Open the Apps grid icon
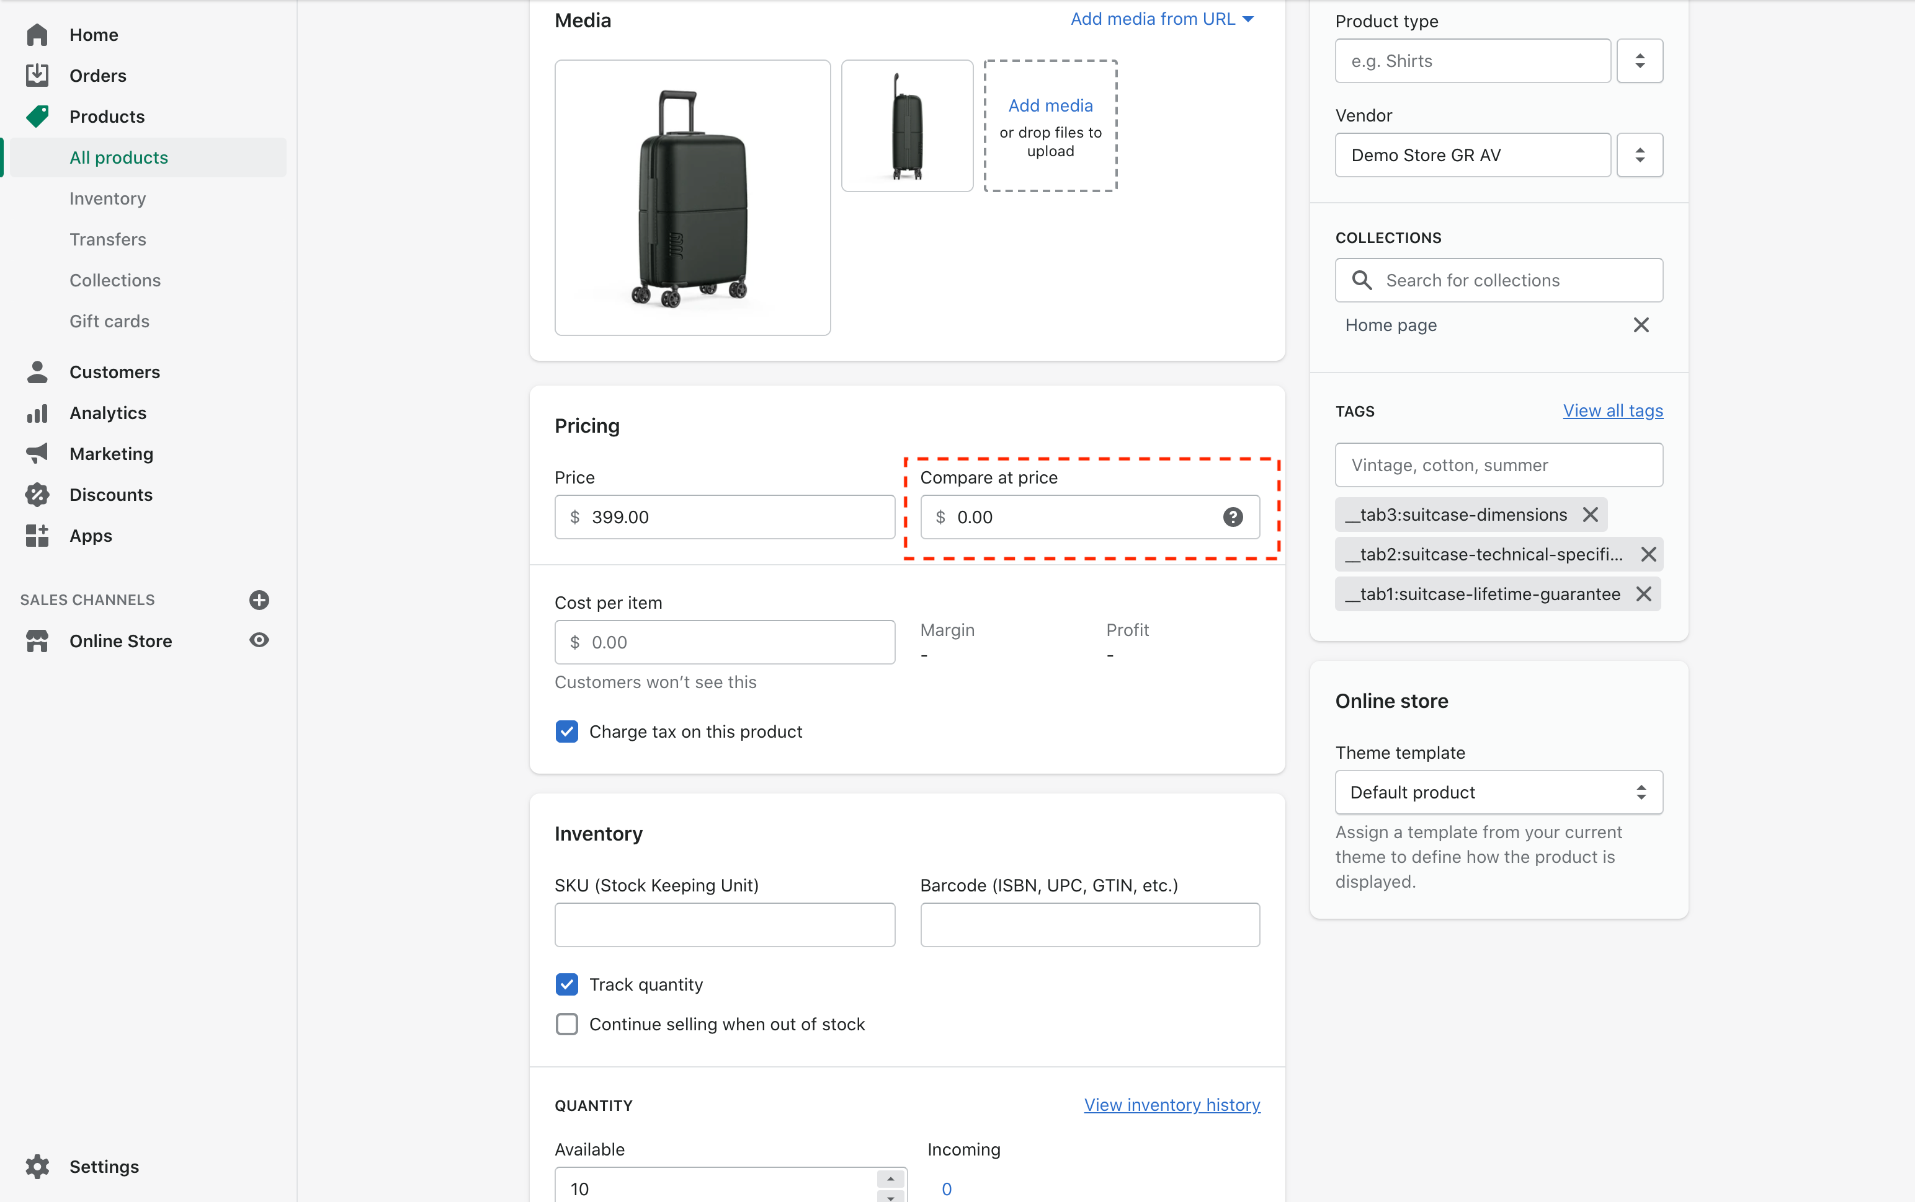This screenshot has height=1202, width=1915. click(x=37, y=536)
